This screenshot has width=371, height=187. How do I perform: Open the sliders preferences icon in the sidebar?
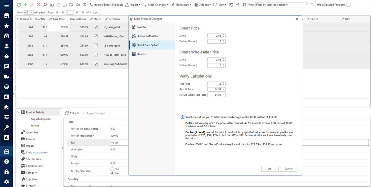coord(7,117)
